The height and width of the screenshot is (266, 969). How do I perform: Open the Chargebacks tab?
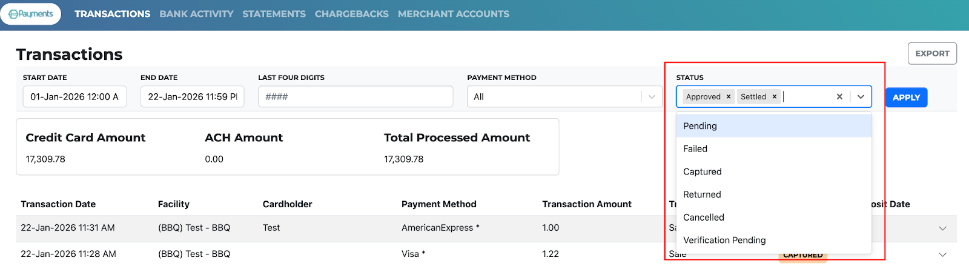pos(351,14)
